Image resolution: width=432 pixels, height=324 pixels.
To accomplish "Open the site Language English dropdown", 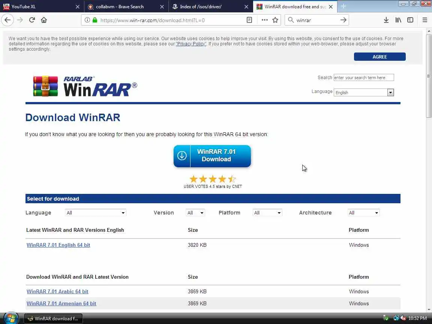I will (364, 93).
